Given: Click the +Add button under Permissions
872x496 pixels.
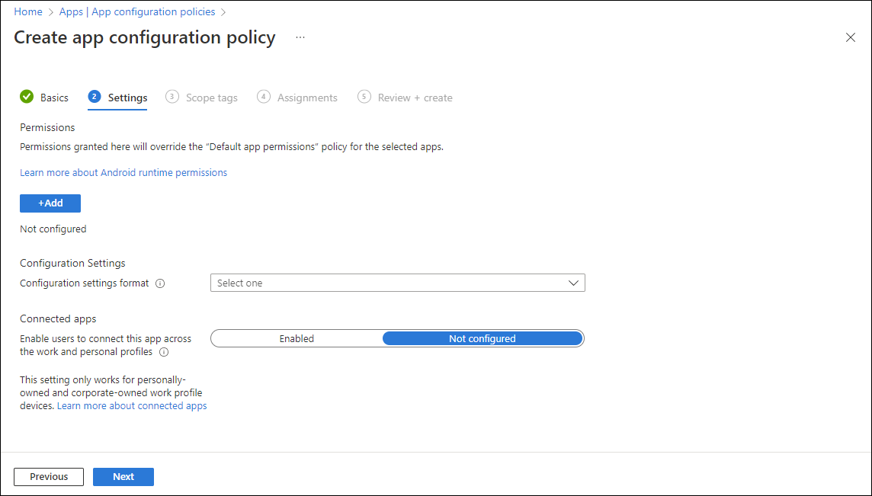Looking at the screenshot, I should 50,203.
